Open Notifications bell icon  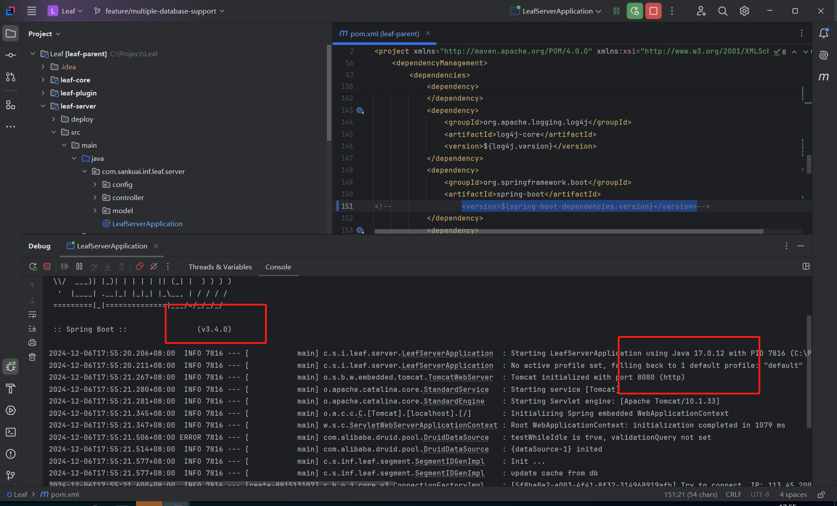pos(823,34)
